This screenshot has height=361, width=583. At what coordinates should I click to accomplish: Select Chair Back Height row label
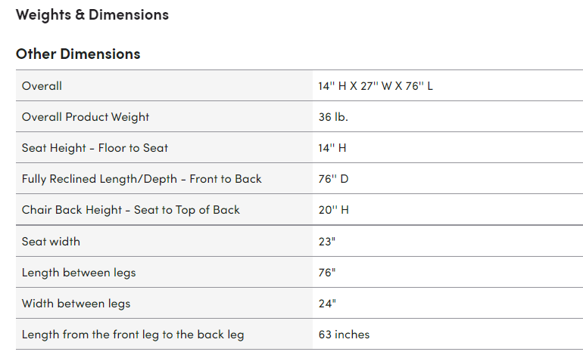pos(131,210)
